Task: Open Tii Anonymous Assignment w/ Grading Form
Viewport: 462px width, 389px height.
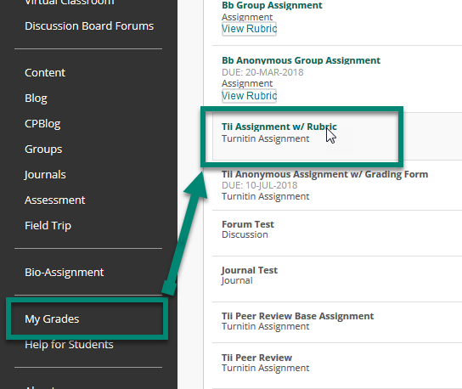Action: 324,174
